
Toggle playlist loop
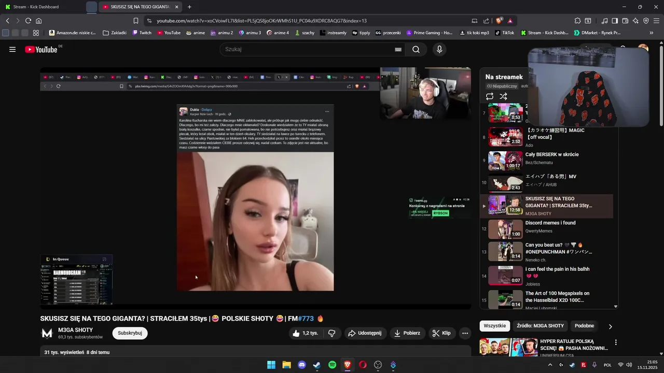point(490,96)
